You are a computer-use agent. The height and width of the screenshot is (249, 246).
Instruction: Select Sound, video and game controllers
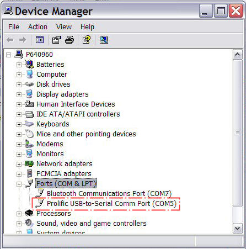[x=92, y=224]
